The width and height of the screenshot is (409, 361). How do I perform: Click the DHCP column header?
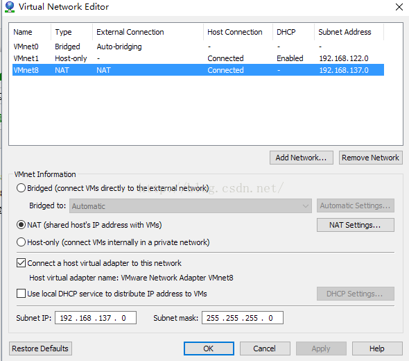click(x=294, y=32)
